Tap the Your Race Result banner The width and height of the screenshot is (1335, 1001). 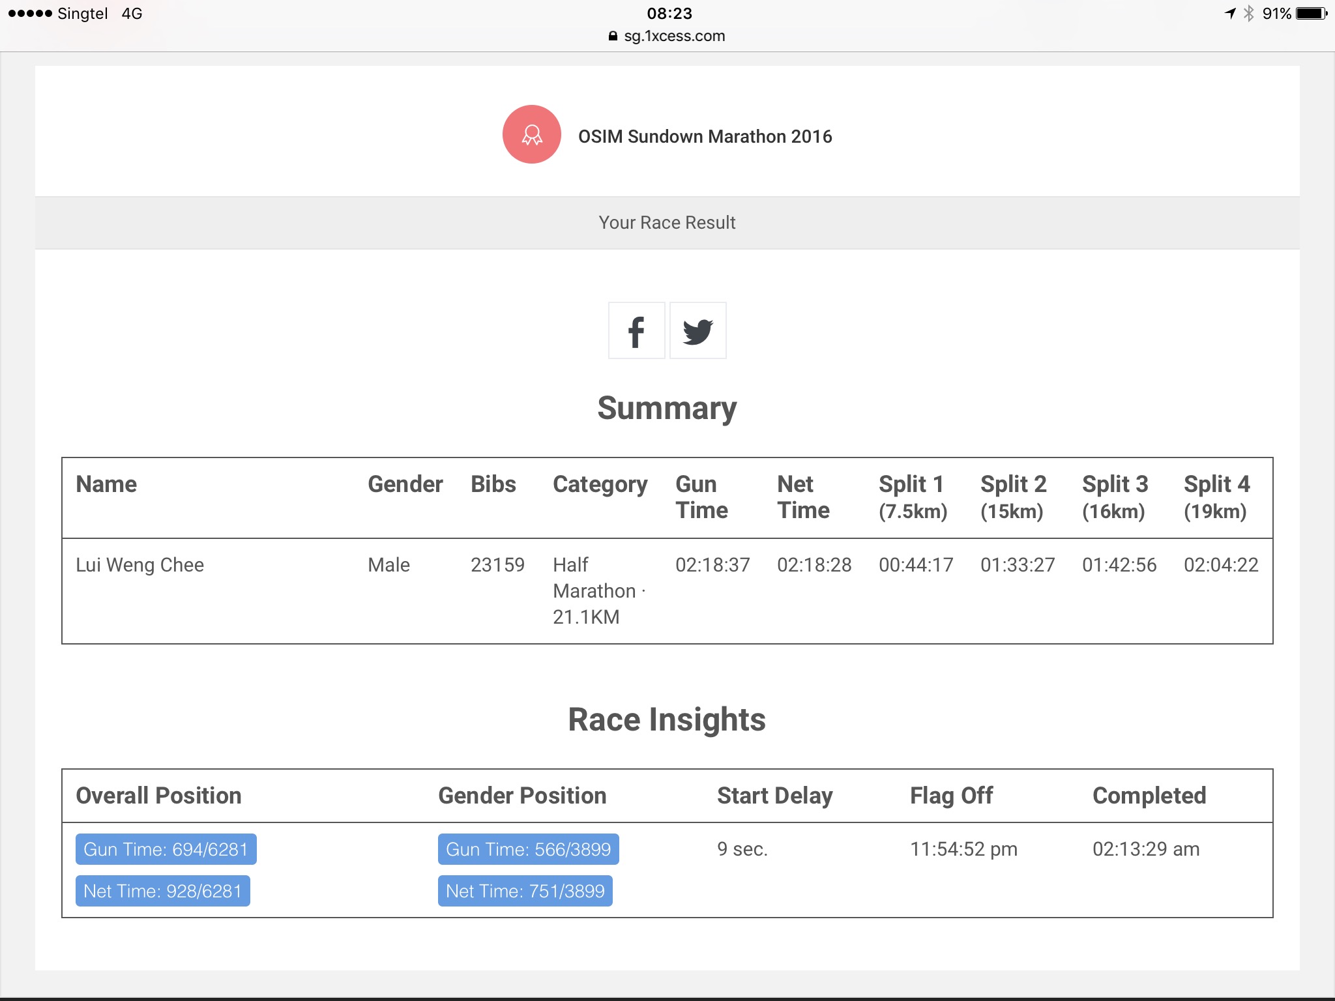pos(667,223)
